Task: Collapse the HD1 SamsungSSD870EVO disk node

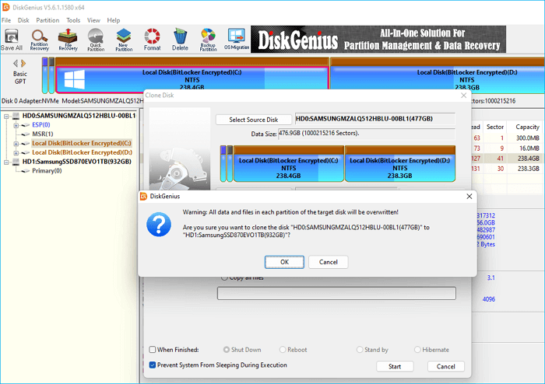Action: coord(6,162)
